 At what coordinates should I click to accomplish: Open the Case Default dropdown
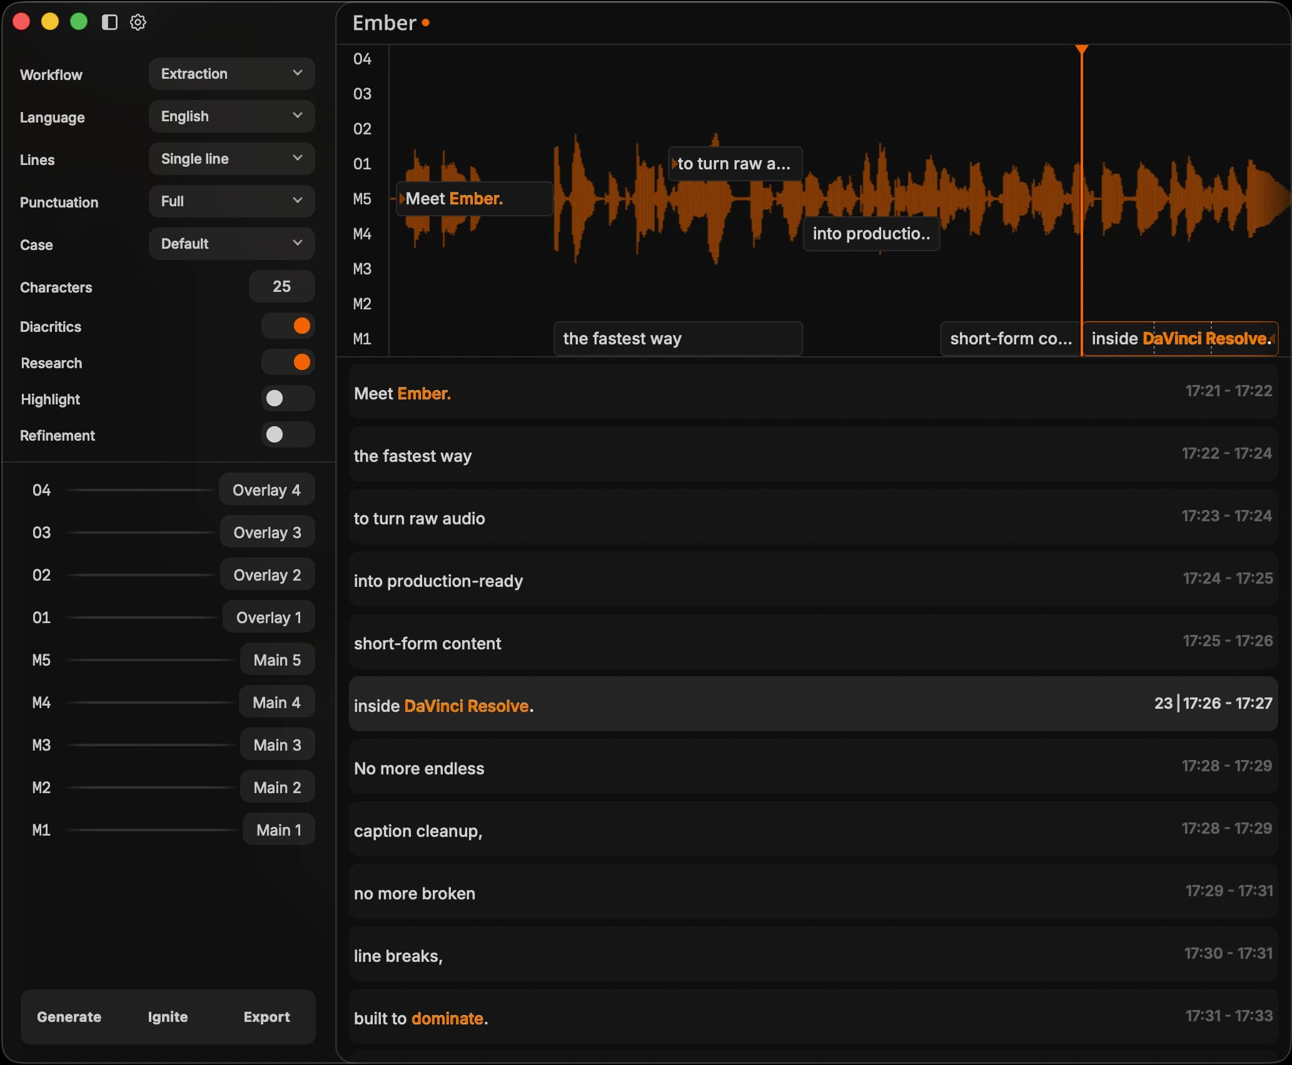231,244
